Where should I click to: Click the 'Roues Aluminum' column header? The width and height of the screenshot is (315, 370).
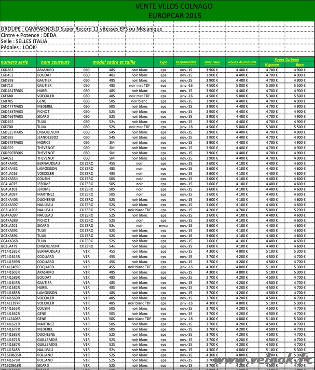tap(242, 62)
